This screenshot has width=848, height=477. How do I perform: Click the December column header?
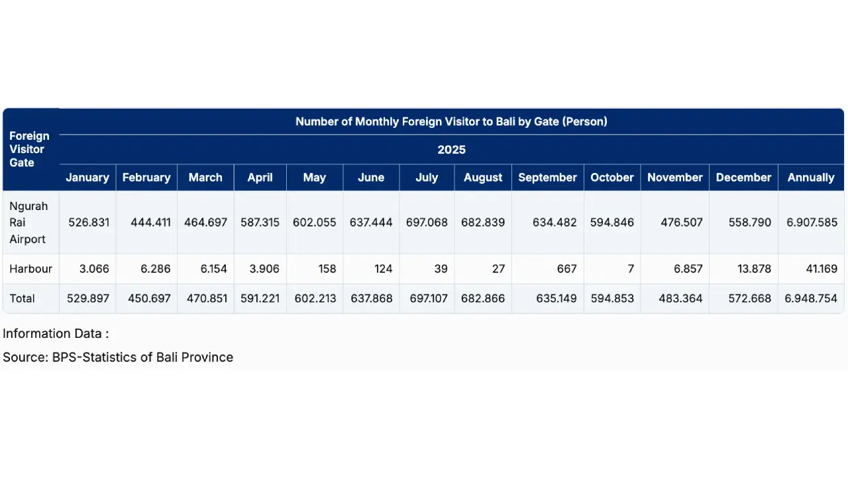point(743,178)
